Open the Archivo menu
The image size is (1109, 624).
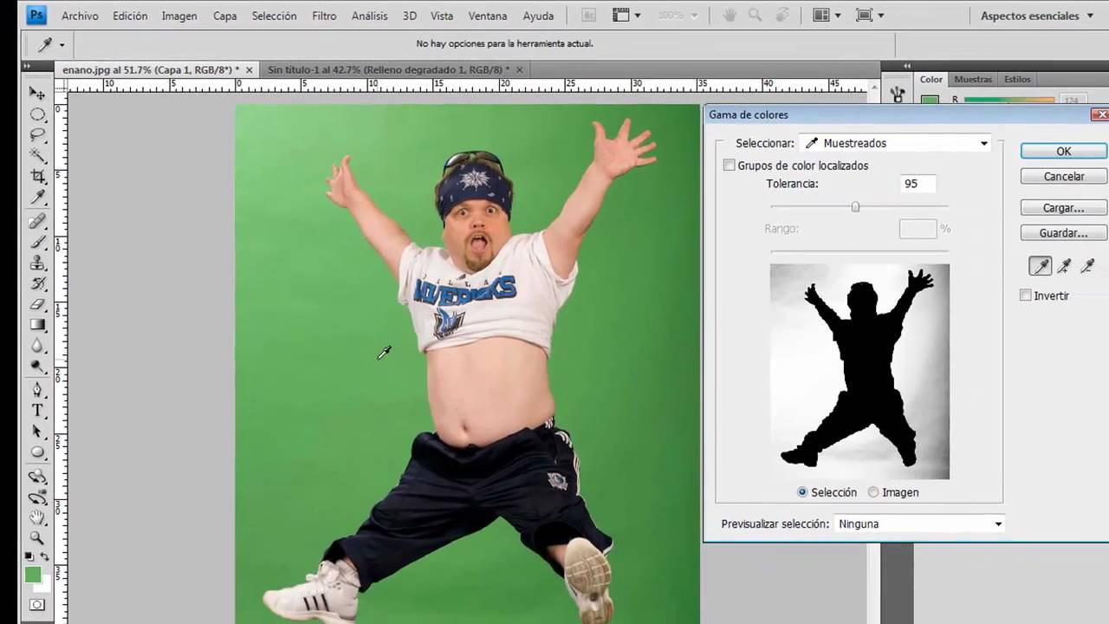click(x=80, y=16)
